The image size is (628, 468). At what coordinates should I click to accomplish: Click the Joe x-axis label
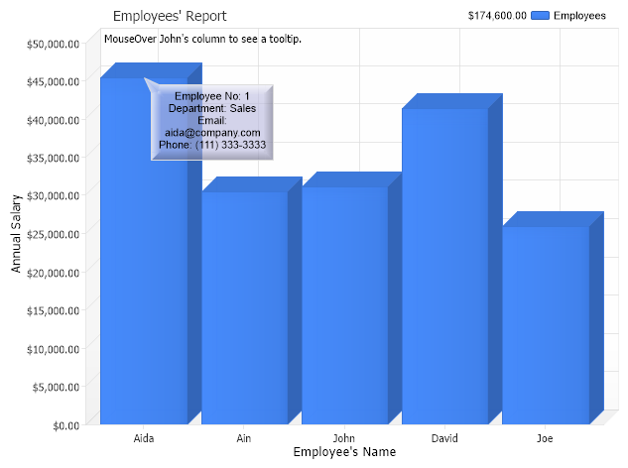pos(545,436)
